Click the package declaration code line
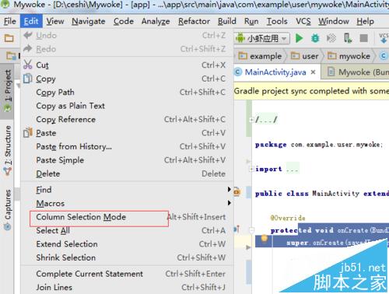This screenshot has width=389, height=294. (319, 145)
